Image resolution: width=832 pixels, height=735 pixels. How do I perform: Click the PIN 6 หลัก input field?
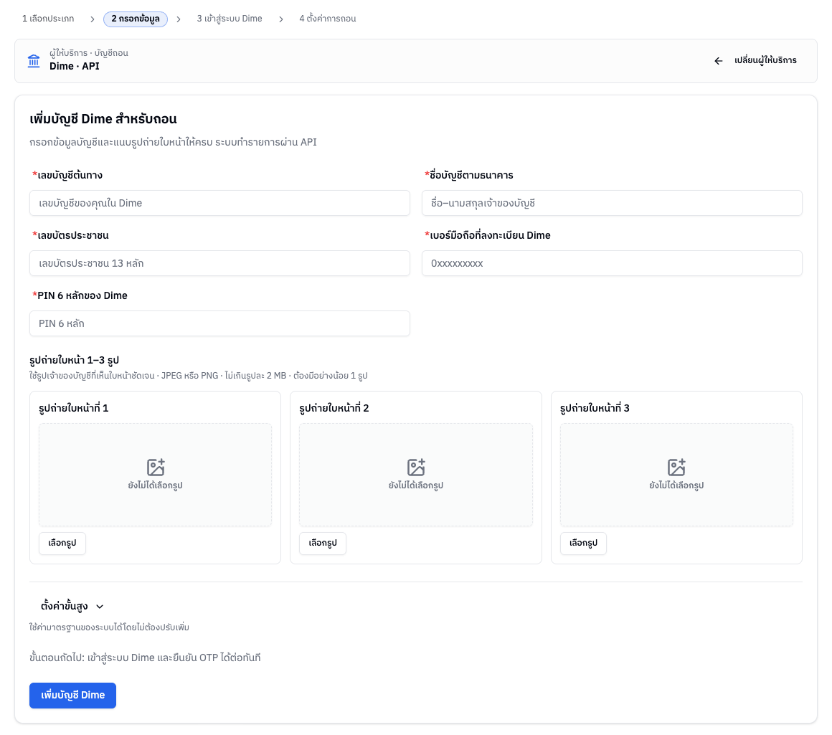tap(219, 323)
